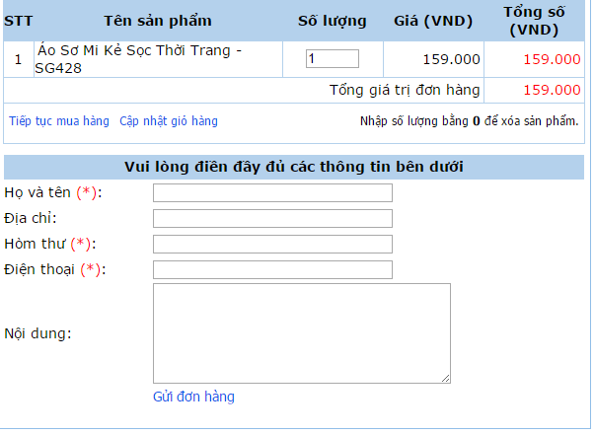Select the "Hòm thư" email input box

272,244
